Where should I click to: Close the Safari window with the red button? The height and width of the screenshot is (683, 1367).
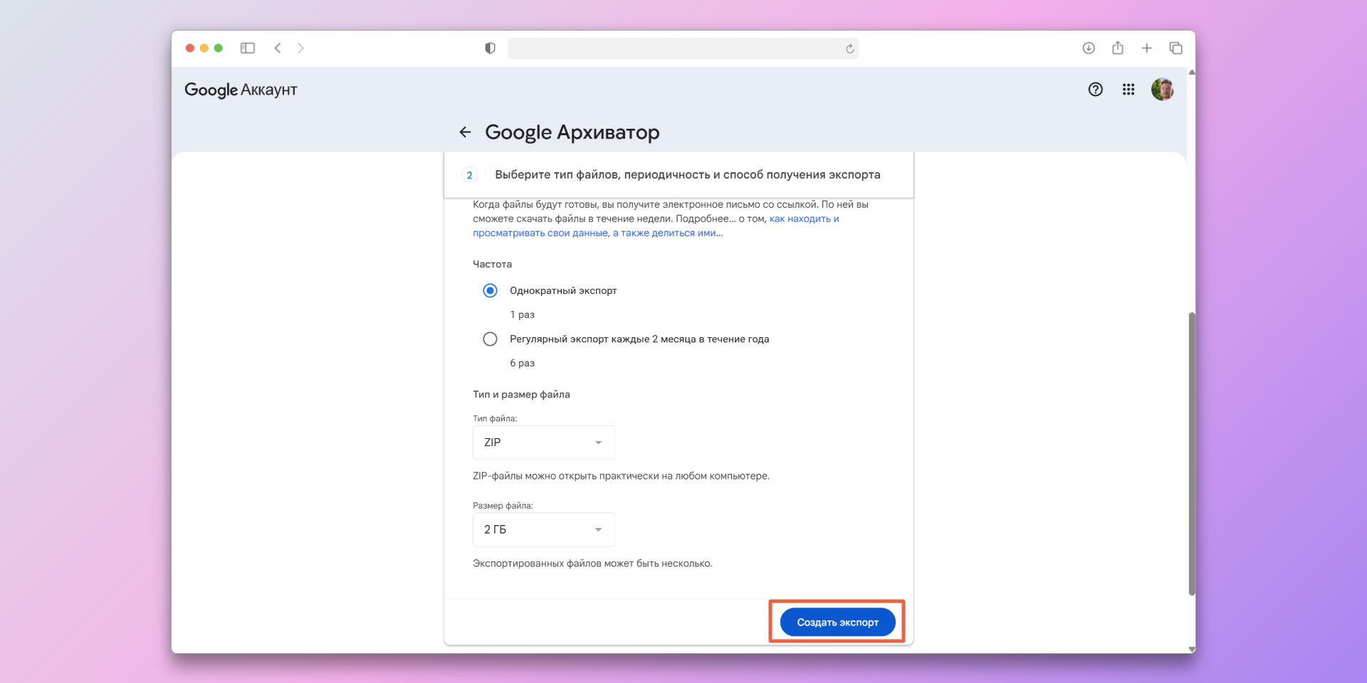tap(190, 48)
